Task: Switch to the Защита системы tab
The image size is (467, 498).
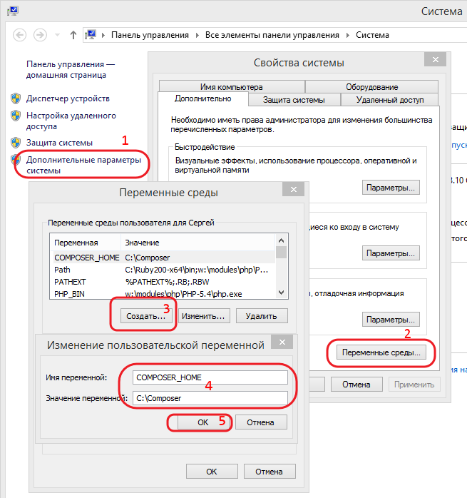Action: tap(294, 100)
